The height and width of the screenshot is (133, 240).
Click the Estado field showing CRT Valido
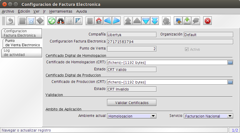[132, 69]
